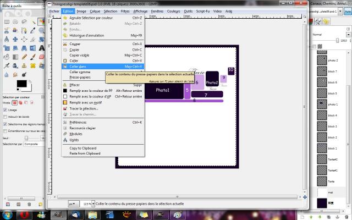Open the Calque menu

tap(95, 11)
